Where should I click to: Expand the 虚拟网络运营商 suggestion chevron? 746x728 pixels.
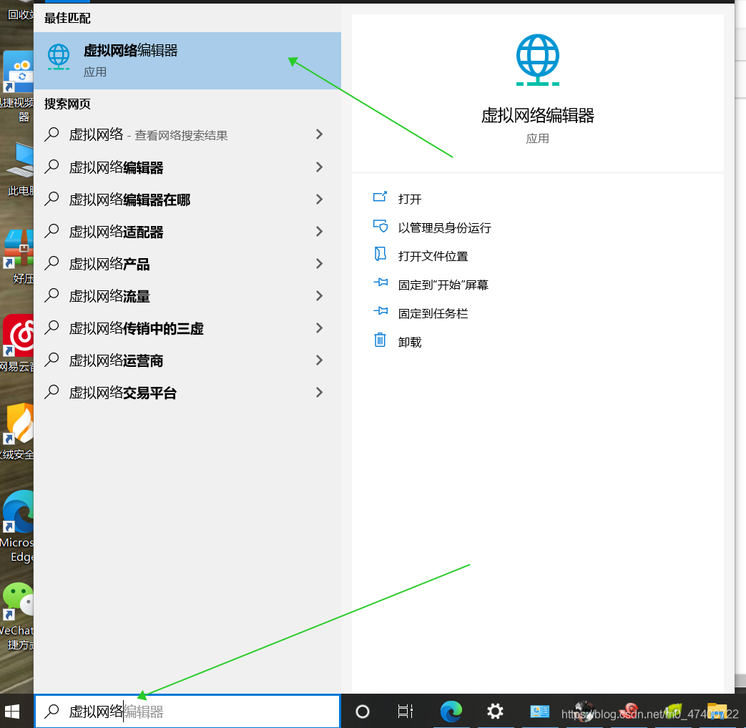pyautogui.click(x=319, y=360)
